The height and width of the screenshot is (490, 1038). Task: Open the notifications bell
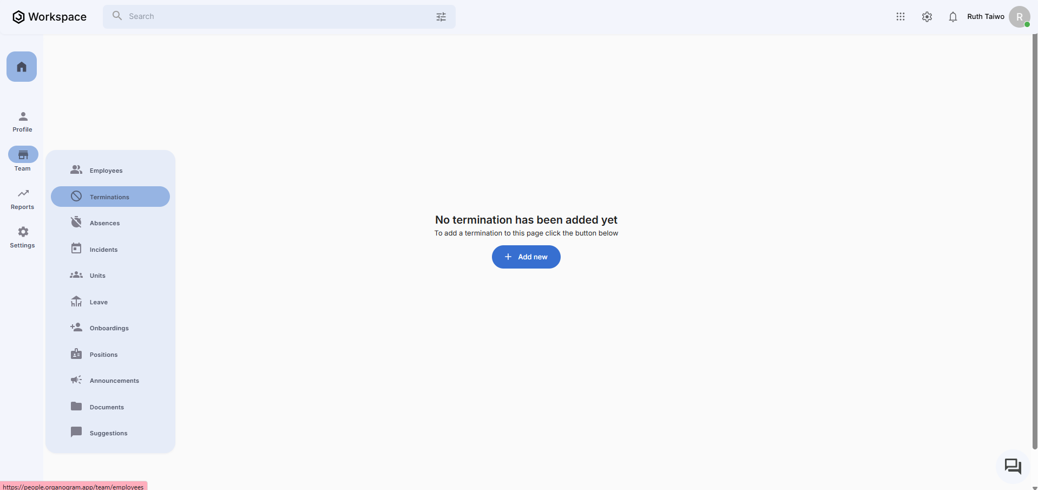(953, 17)
